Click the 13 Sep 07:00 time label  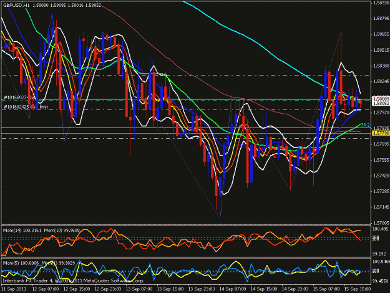point(139,289)
